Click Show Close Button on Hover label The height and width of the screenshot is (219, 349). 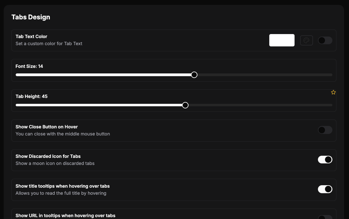pos(46,127)
